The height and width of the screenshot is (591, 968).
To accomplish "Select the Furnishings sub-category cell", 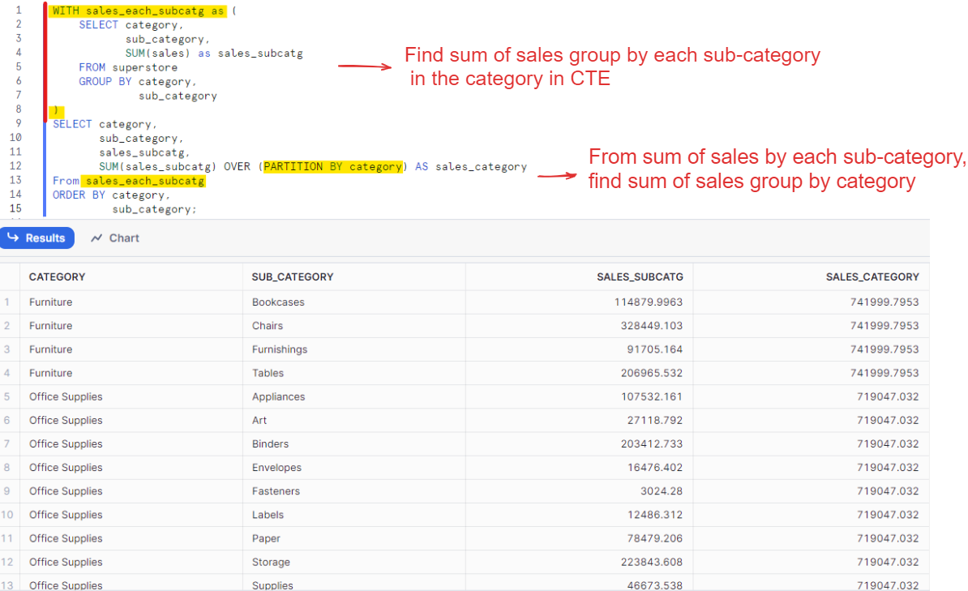I will (x=280, y=349).
